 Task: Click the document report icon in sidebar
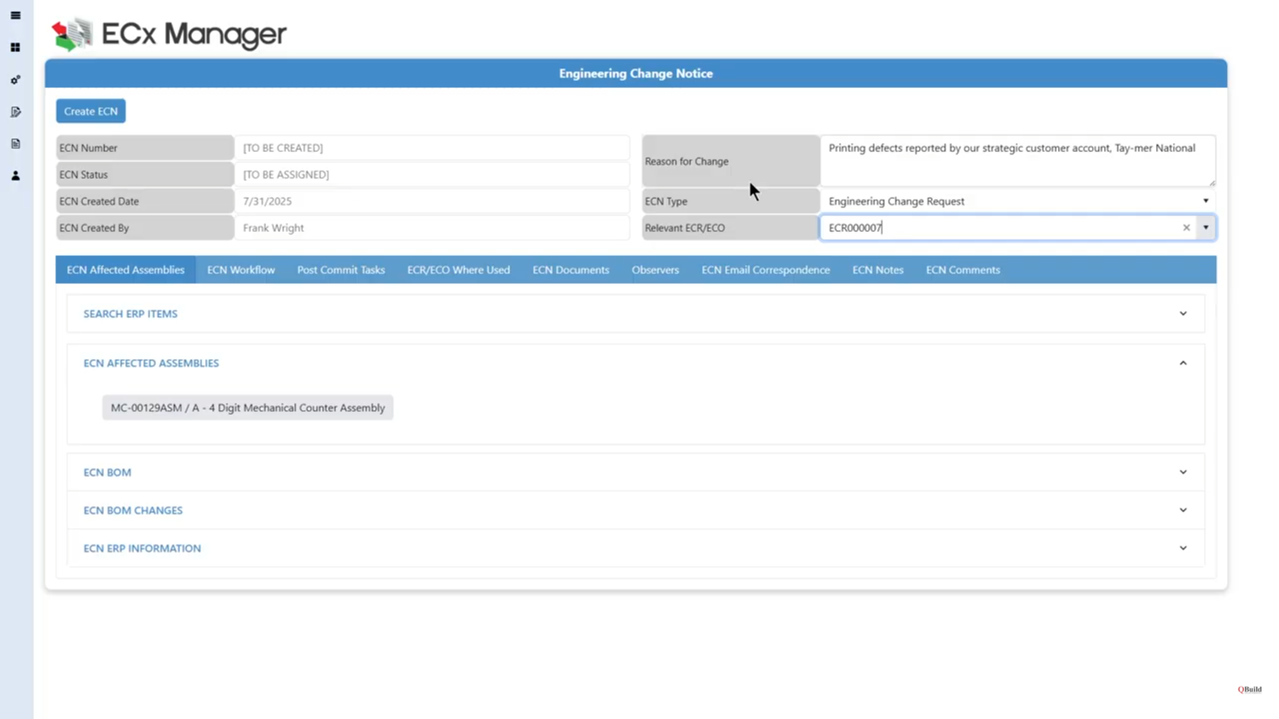pyautogui.click(x=15, y=144)
